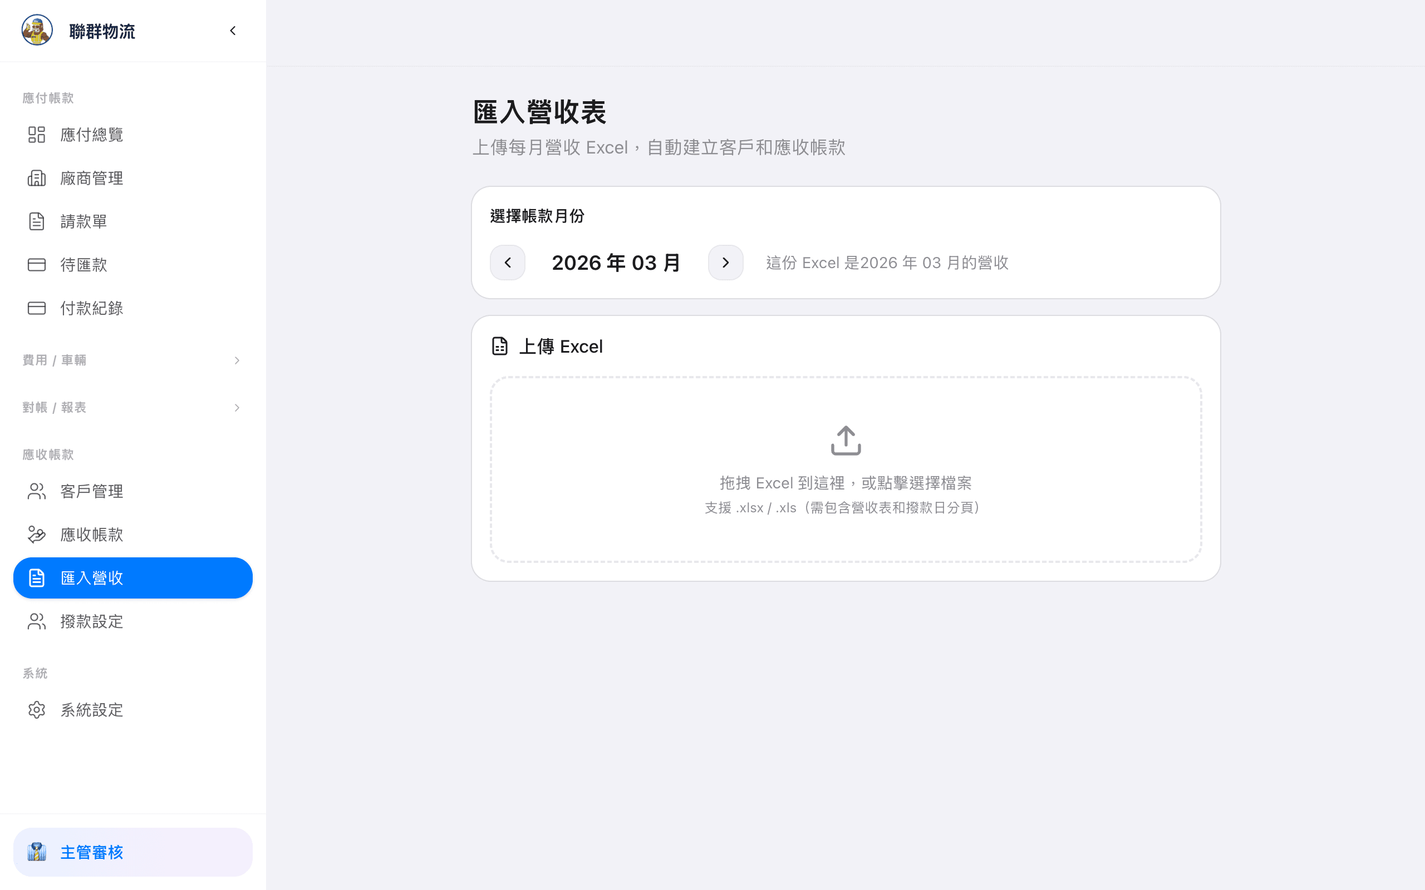This screenshot has width=1425, height=890.
Task: Step to the previous month
Action: point(508,263)
